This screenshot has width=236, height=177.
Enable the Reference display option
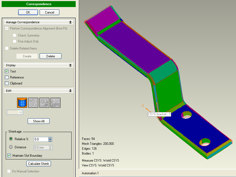[x=6, y=77]
